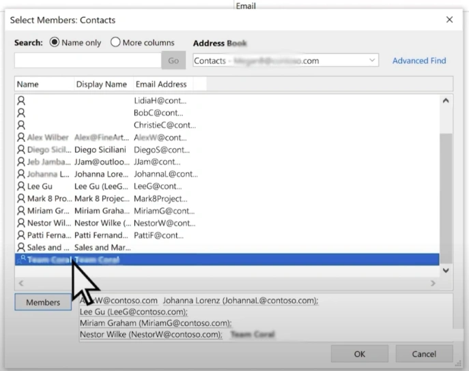Select the 'More columns' radio button
The image size is (469, 371).
(115, 42)
